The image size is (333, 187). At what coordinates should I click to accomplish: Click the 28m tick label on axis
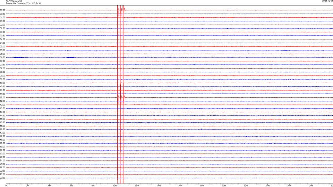pyautogui.click(x=311, y=186)
